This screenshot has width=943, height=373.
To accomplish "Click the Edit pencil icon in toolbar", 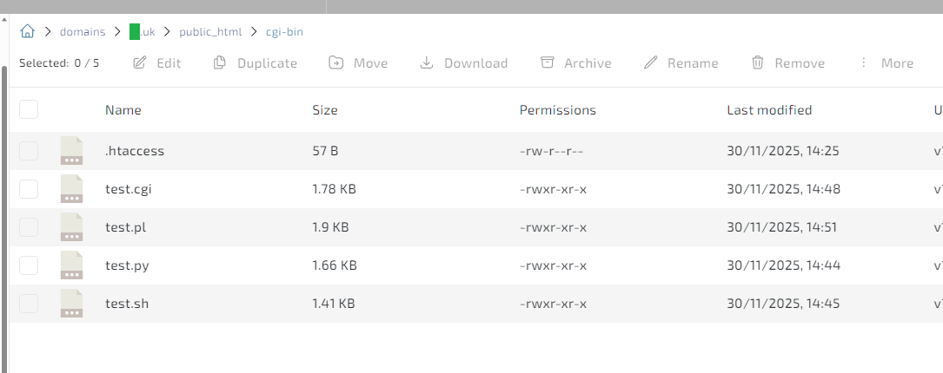I will [139, 63].
